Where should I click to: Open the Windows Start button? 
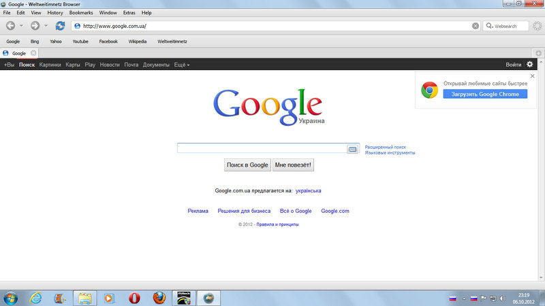(10, 299)
